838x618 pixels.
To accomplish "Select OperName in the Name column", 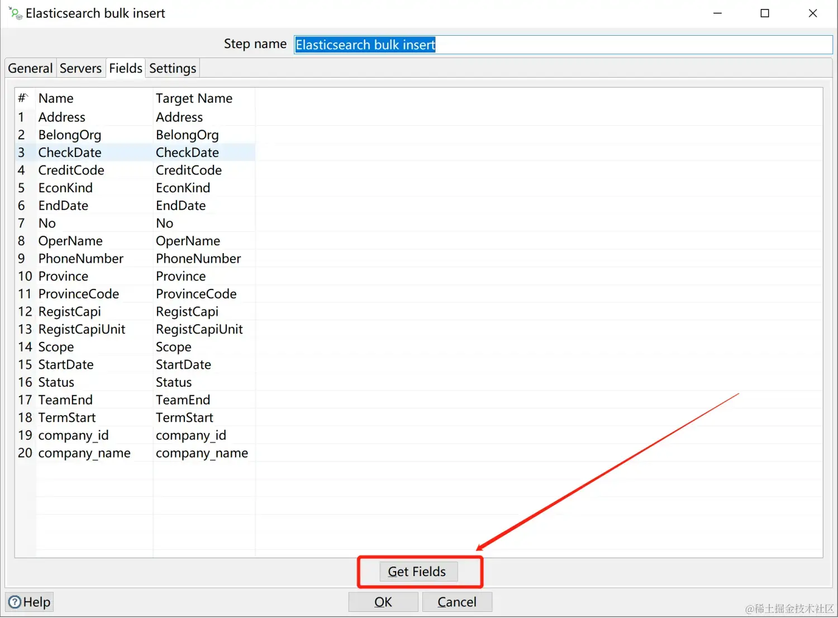I will (x=94, y=241).
